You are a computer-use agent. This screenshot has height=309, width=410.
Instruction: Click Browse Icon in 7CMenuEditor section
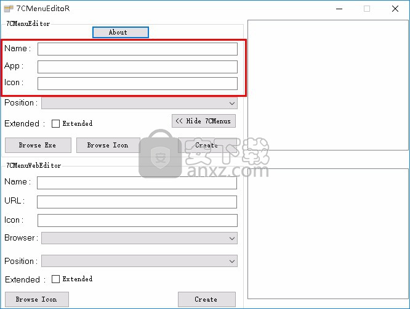click(x=108, y=145)
